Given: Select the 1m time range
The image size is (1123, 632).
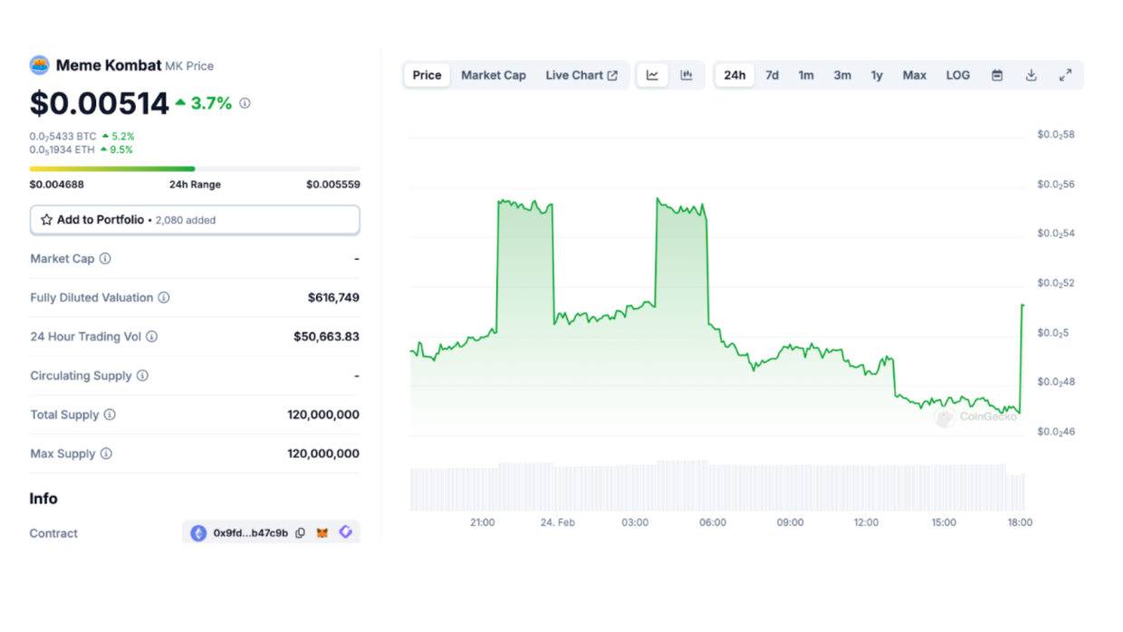Looking at the screenshot, I should click(x=806, y=75).
